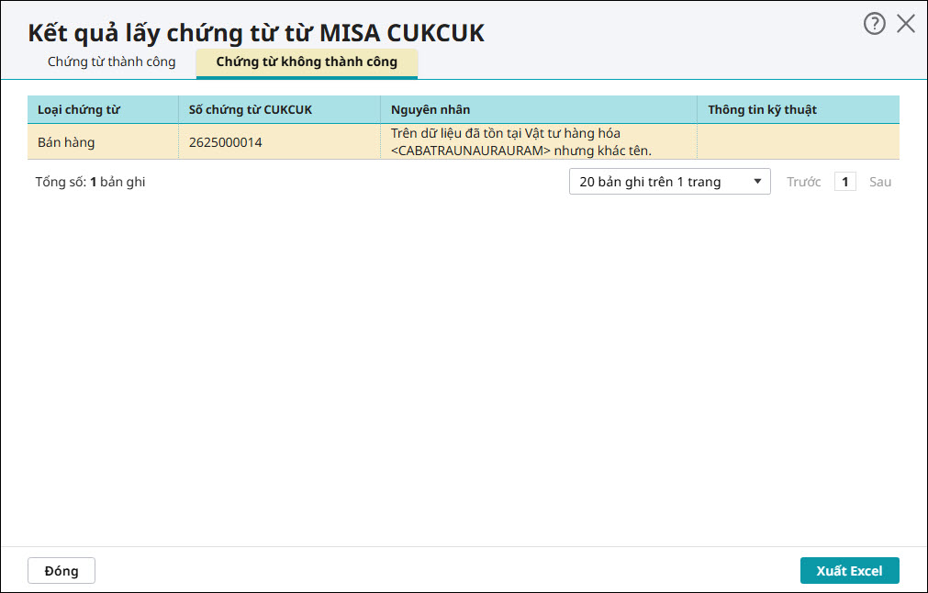928x593 pixels.
Task: Click document number 2625000014
Action: (x=225, y=142)
